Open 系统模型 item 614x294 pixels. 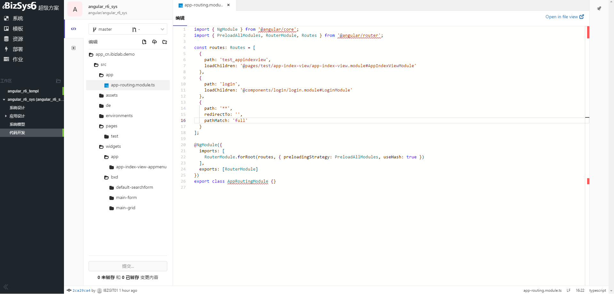17,124
